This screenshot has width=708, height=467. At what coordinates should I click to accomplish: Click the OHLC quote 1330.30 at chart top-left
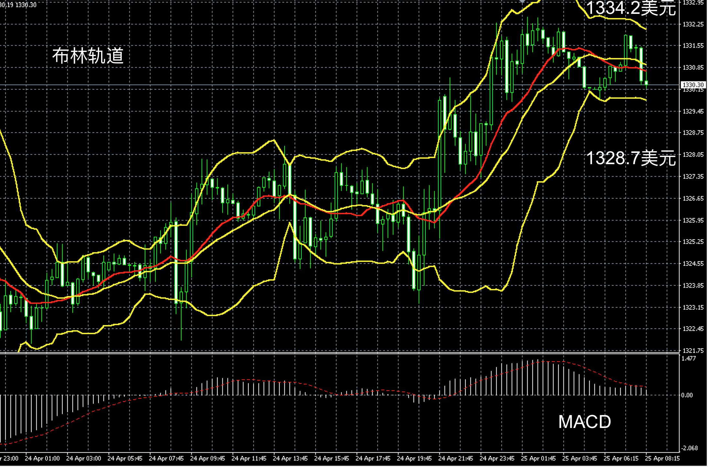[x=26, y=5]
